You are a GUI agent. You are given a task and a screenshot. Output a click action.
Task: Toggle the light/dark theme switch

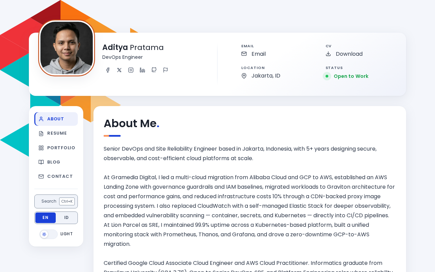click(x=49, y=234)
